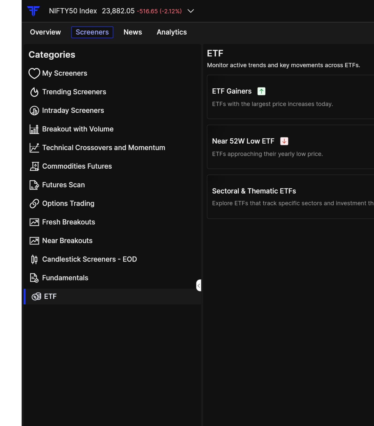
Task: Open Futures Scan category
Action: click(63, 185)
